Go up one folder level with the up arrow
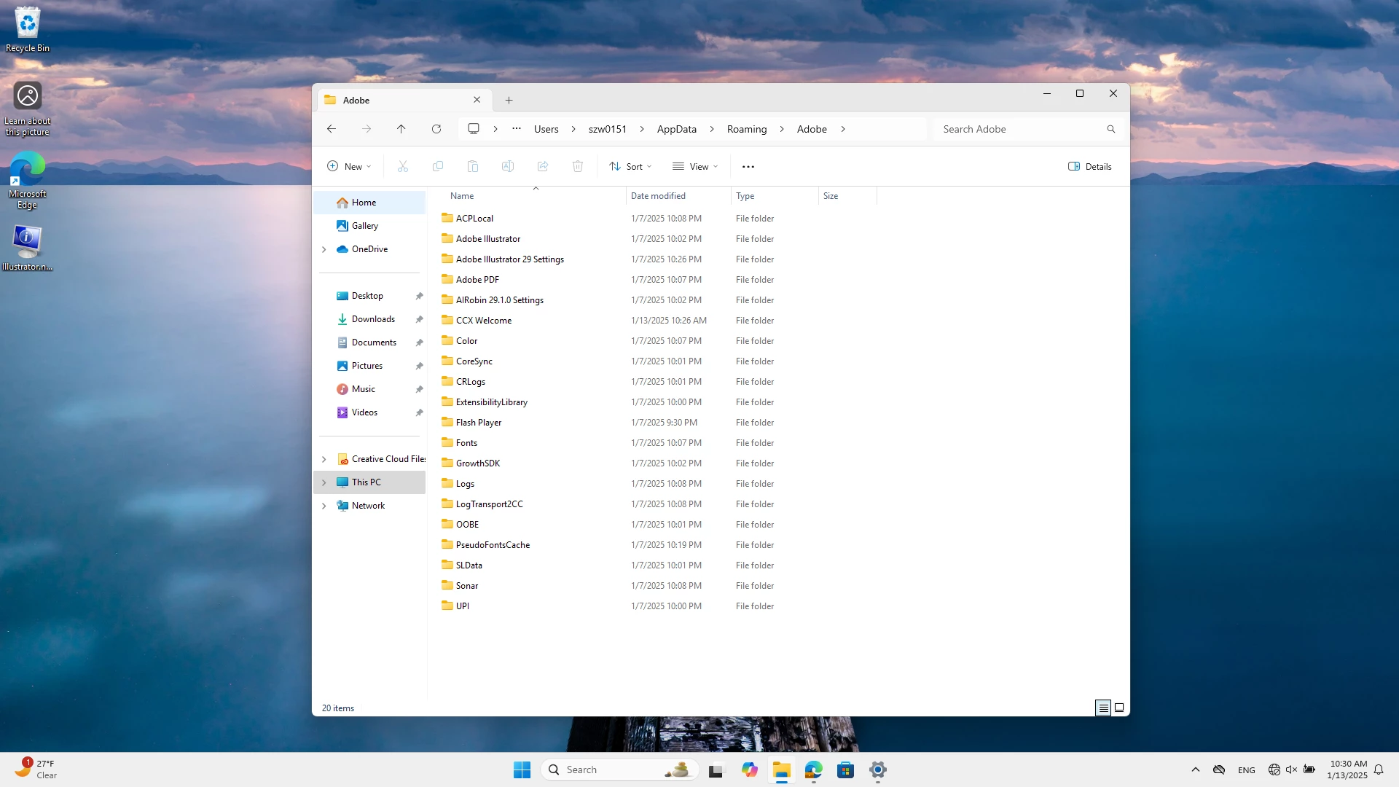This screenshot has height=787, width=1399. point(401,129)
